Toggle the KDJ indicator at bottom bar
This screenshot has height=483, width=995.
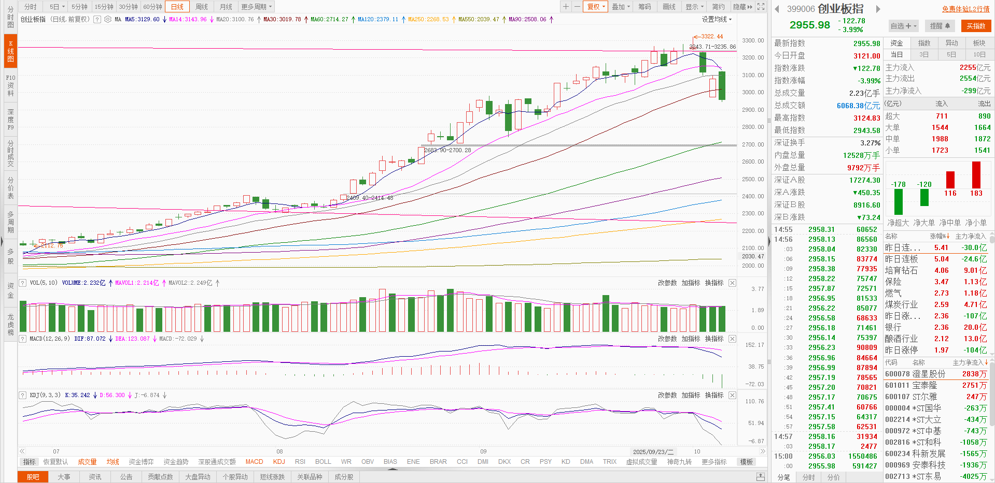click(x=279, y=462)
